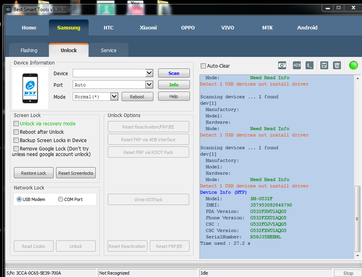Image resolution: width=362 pixels, height=277 pixels.
Task: Click serial number R58J35HEBML in log
Action: [265, 237]
